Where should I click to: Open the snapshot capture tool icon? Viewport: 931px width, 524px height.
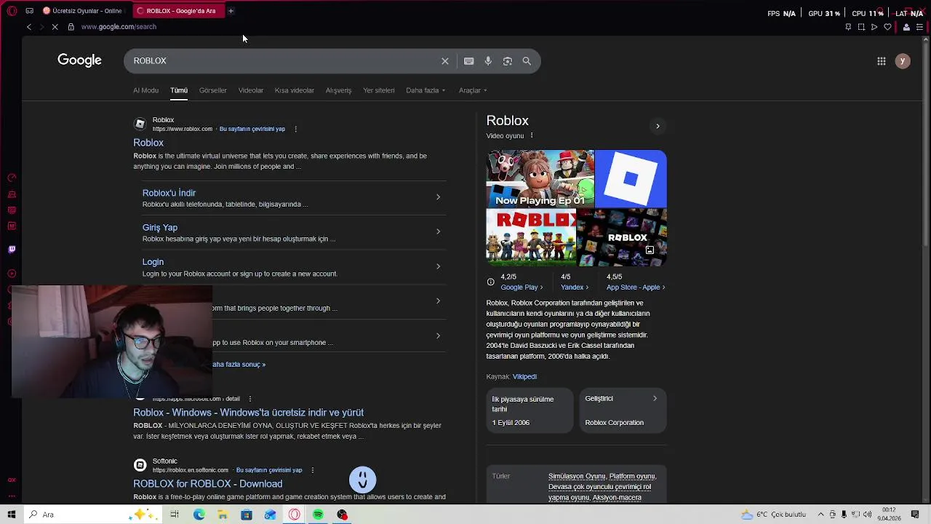coord(861,27)
